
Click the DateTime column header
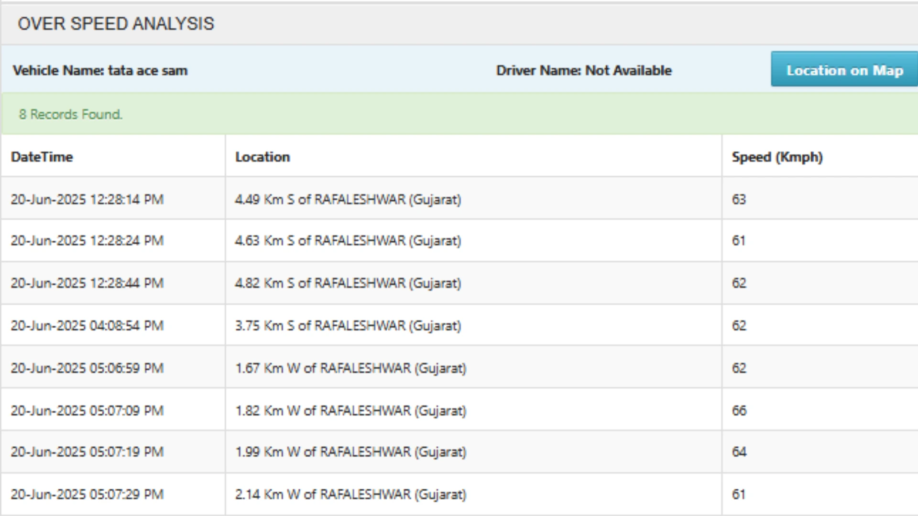pyautogui.click(x=42, y=157)
